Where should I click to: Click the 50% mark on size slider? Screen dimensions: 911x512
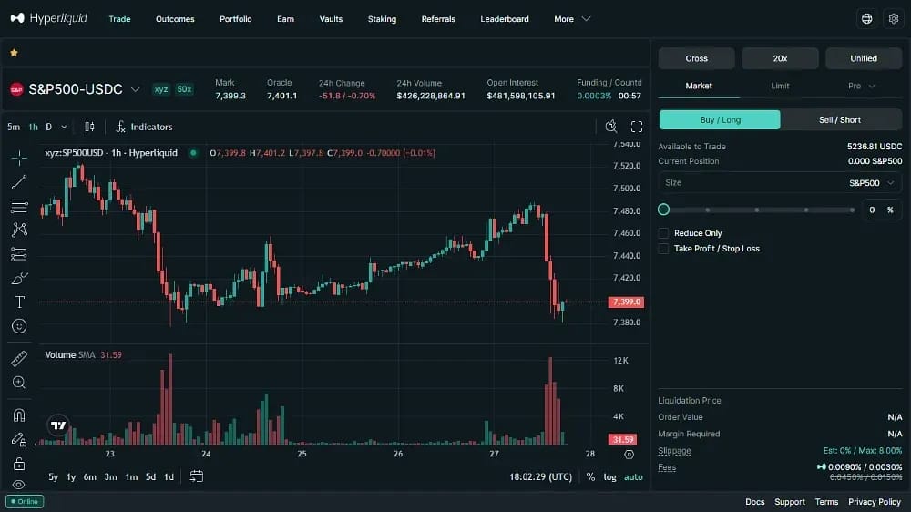point(756,210)
